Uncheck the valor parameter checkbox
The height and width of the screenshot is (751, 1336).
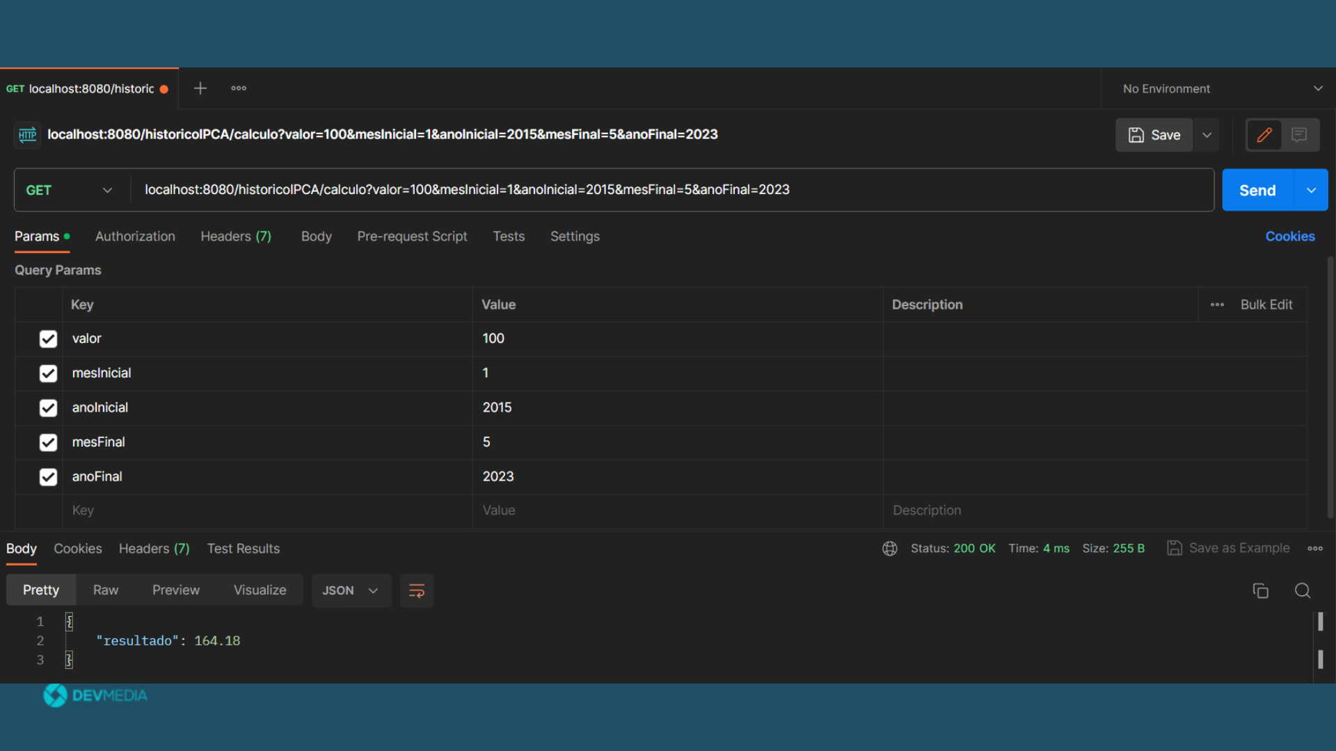48,339
